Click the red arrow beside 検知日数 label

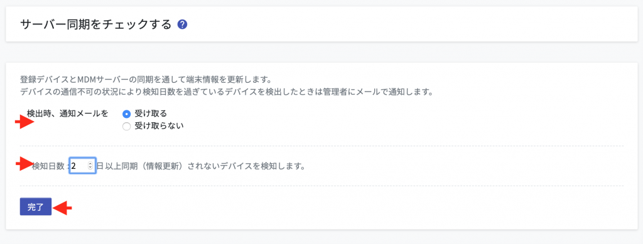(24, 164)
